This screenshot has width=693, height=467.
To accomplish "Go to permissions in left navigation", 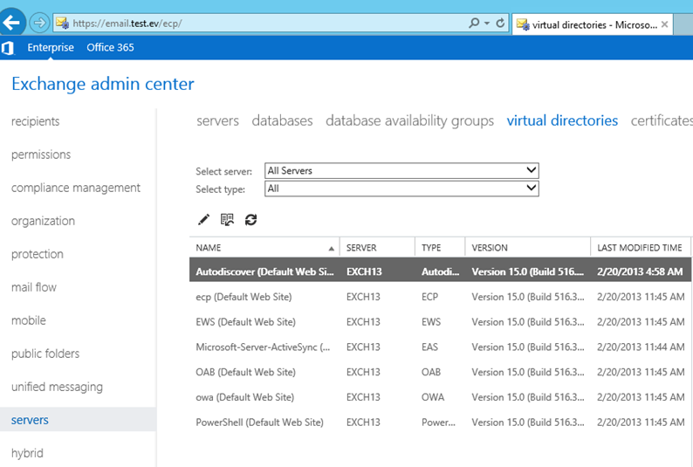I will click(41, 155).
